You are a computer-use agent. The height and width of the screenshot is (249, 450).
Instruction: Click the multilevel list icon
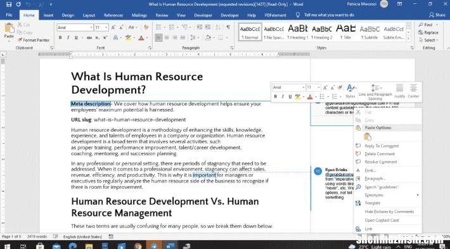tap(185, 27)
